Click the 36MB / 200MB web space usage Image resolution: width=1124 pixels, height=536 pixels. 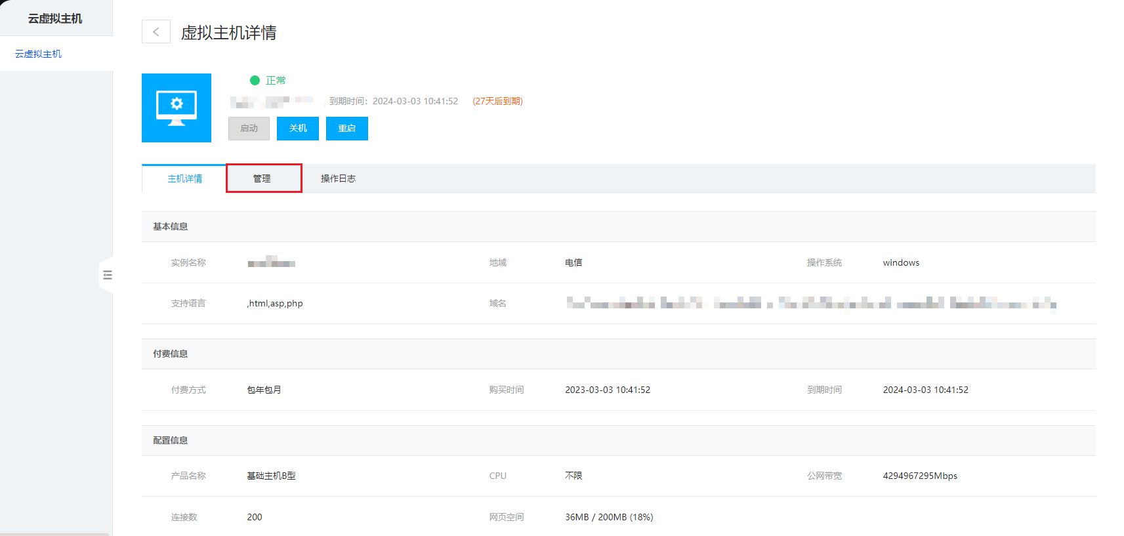coord(609,517)
